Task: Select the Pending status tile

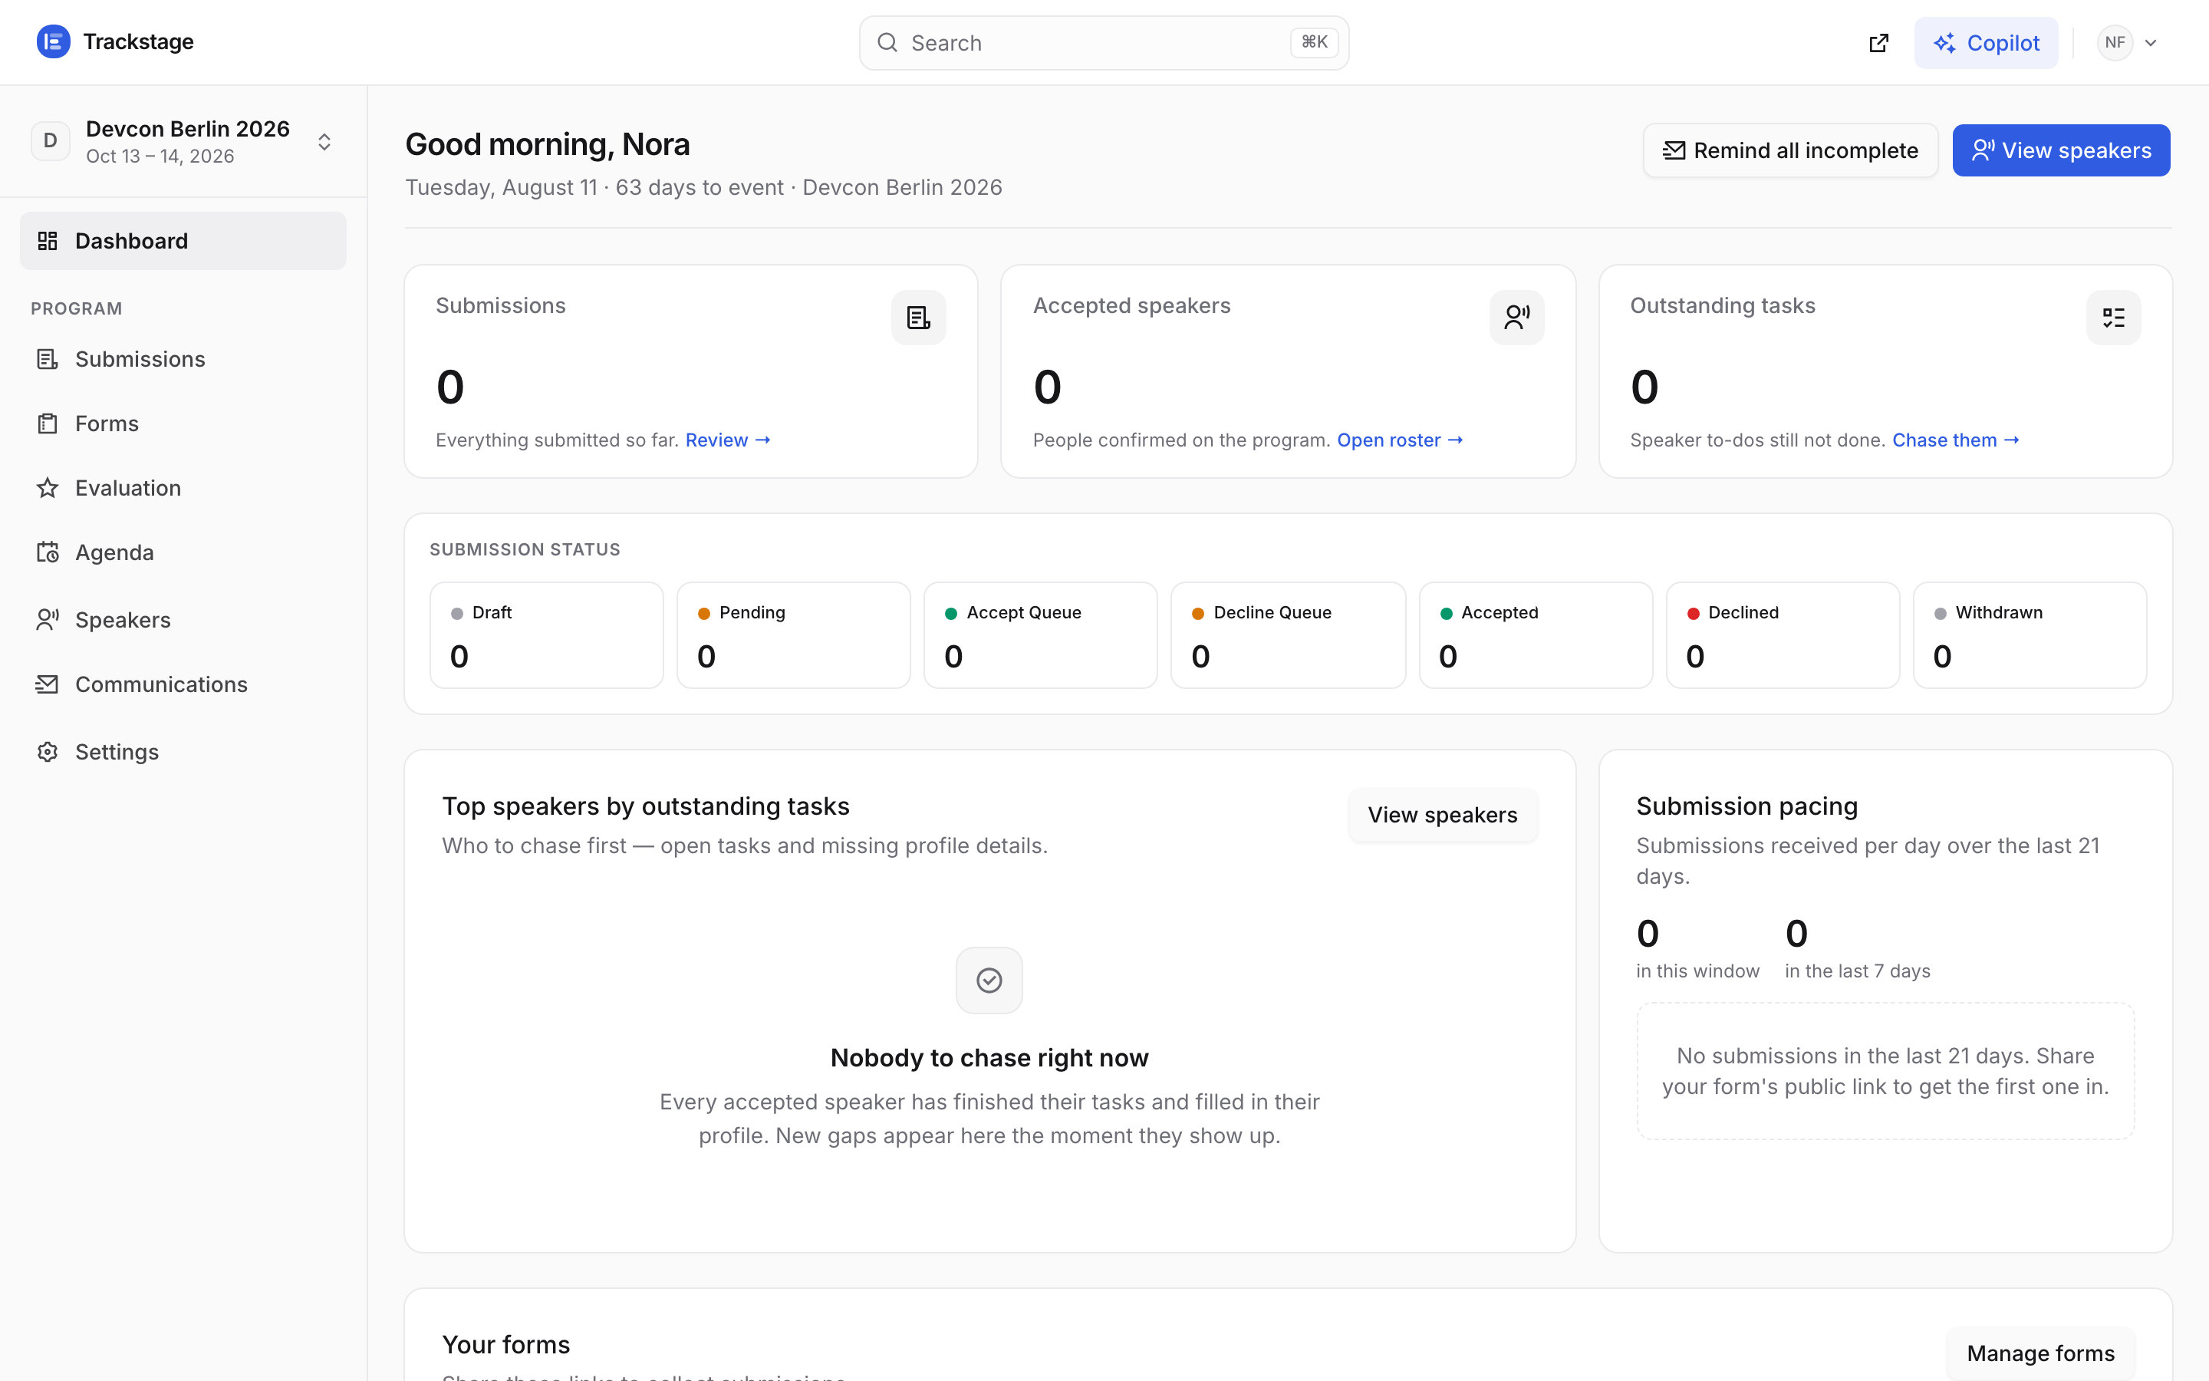Action: pyautogui.click(x=793, y=634)
